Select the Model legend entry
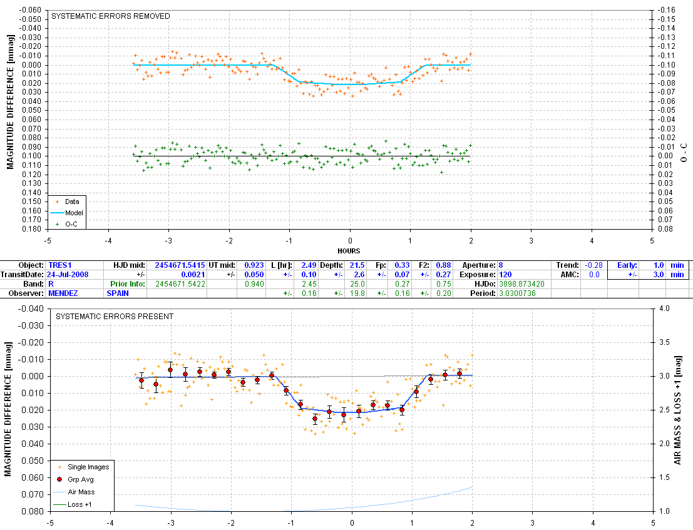This screenshot has width=693, height=530. 67,213
